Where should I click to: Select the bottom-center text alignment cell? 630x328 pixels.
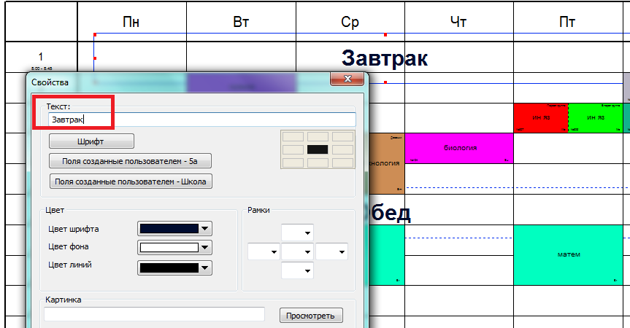318,162
